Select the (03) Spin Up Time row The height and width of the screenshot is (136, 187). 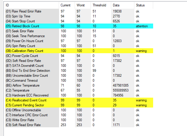79,16
